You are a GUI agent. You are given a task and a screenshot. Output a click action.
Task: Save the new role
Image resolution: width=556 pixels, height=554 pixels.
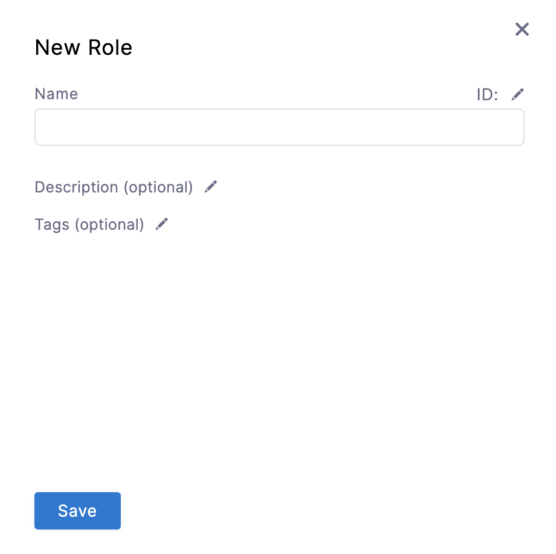[x=78, y=511]
